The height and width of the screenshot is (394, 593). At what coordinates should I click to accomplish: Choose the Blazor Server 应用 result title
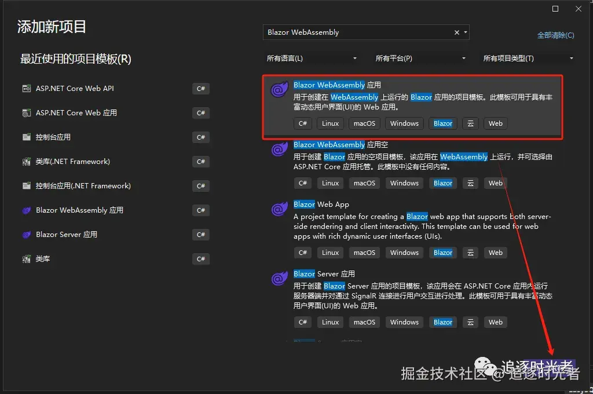[324, 273]
